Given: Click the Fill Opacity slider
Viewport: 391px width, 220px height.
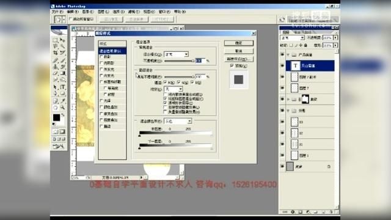Looking at the screenshot, I should click(179, 77).
